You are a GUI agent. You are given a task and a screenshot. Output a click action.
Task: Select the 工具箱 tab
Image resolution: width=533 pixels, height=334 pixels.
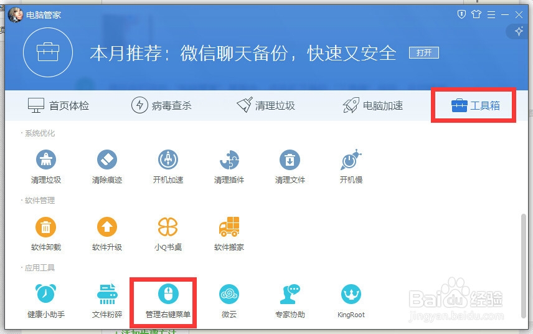tap(475, 105)
